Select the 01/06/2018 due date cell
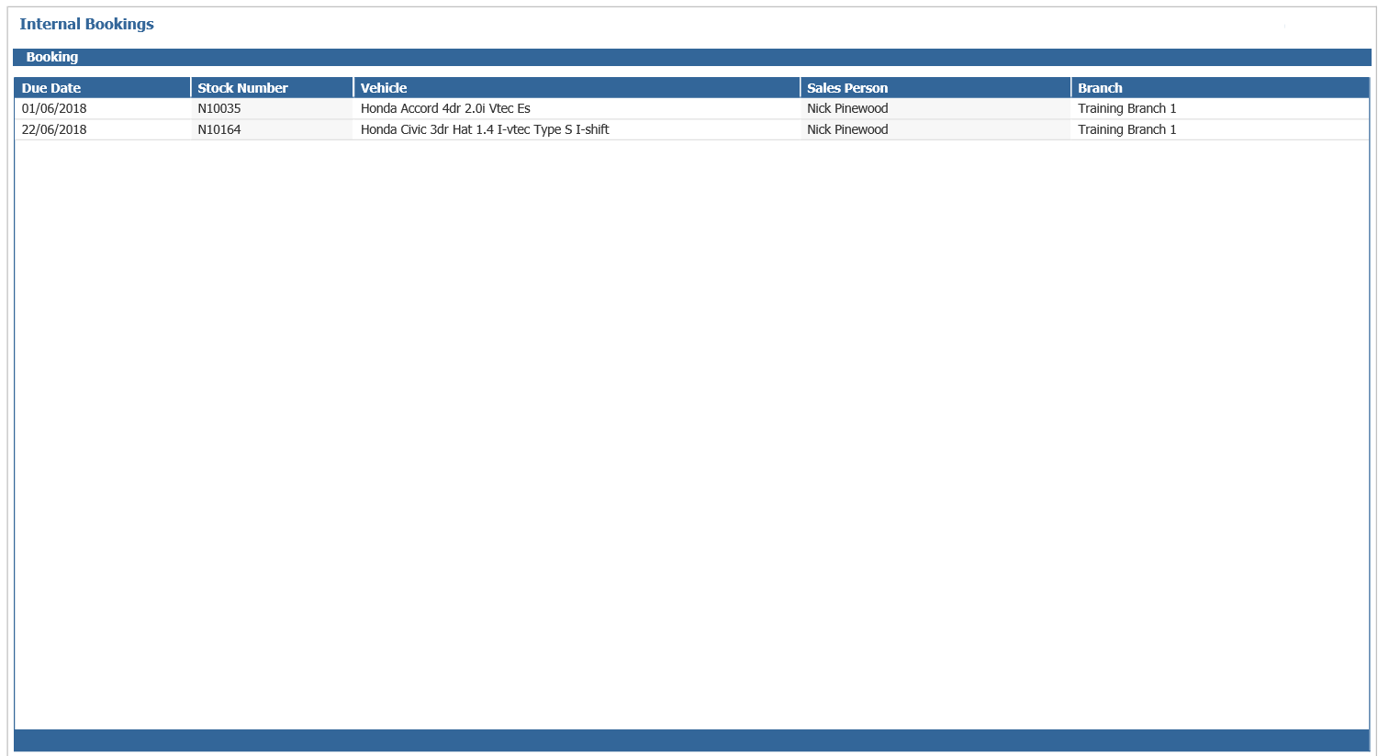This screenshot has height=756, width=1378. [x=54, y=108]
